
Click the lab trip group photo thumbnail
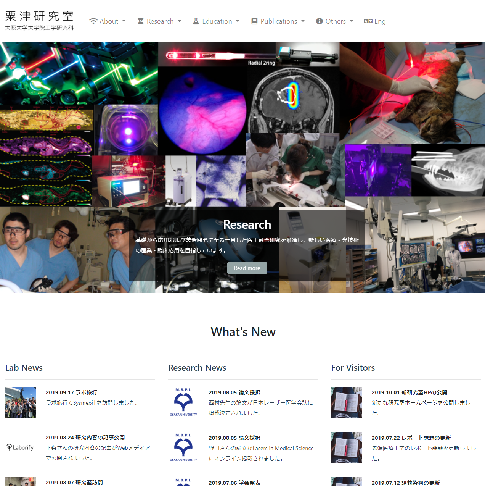(20, 402)
